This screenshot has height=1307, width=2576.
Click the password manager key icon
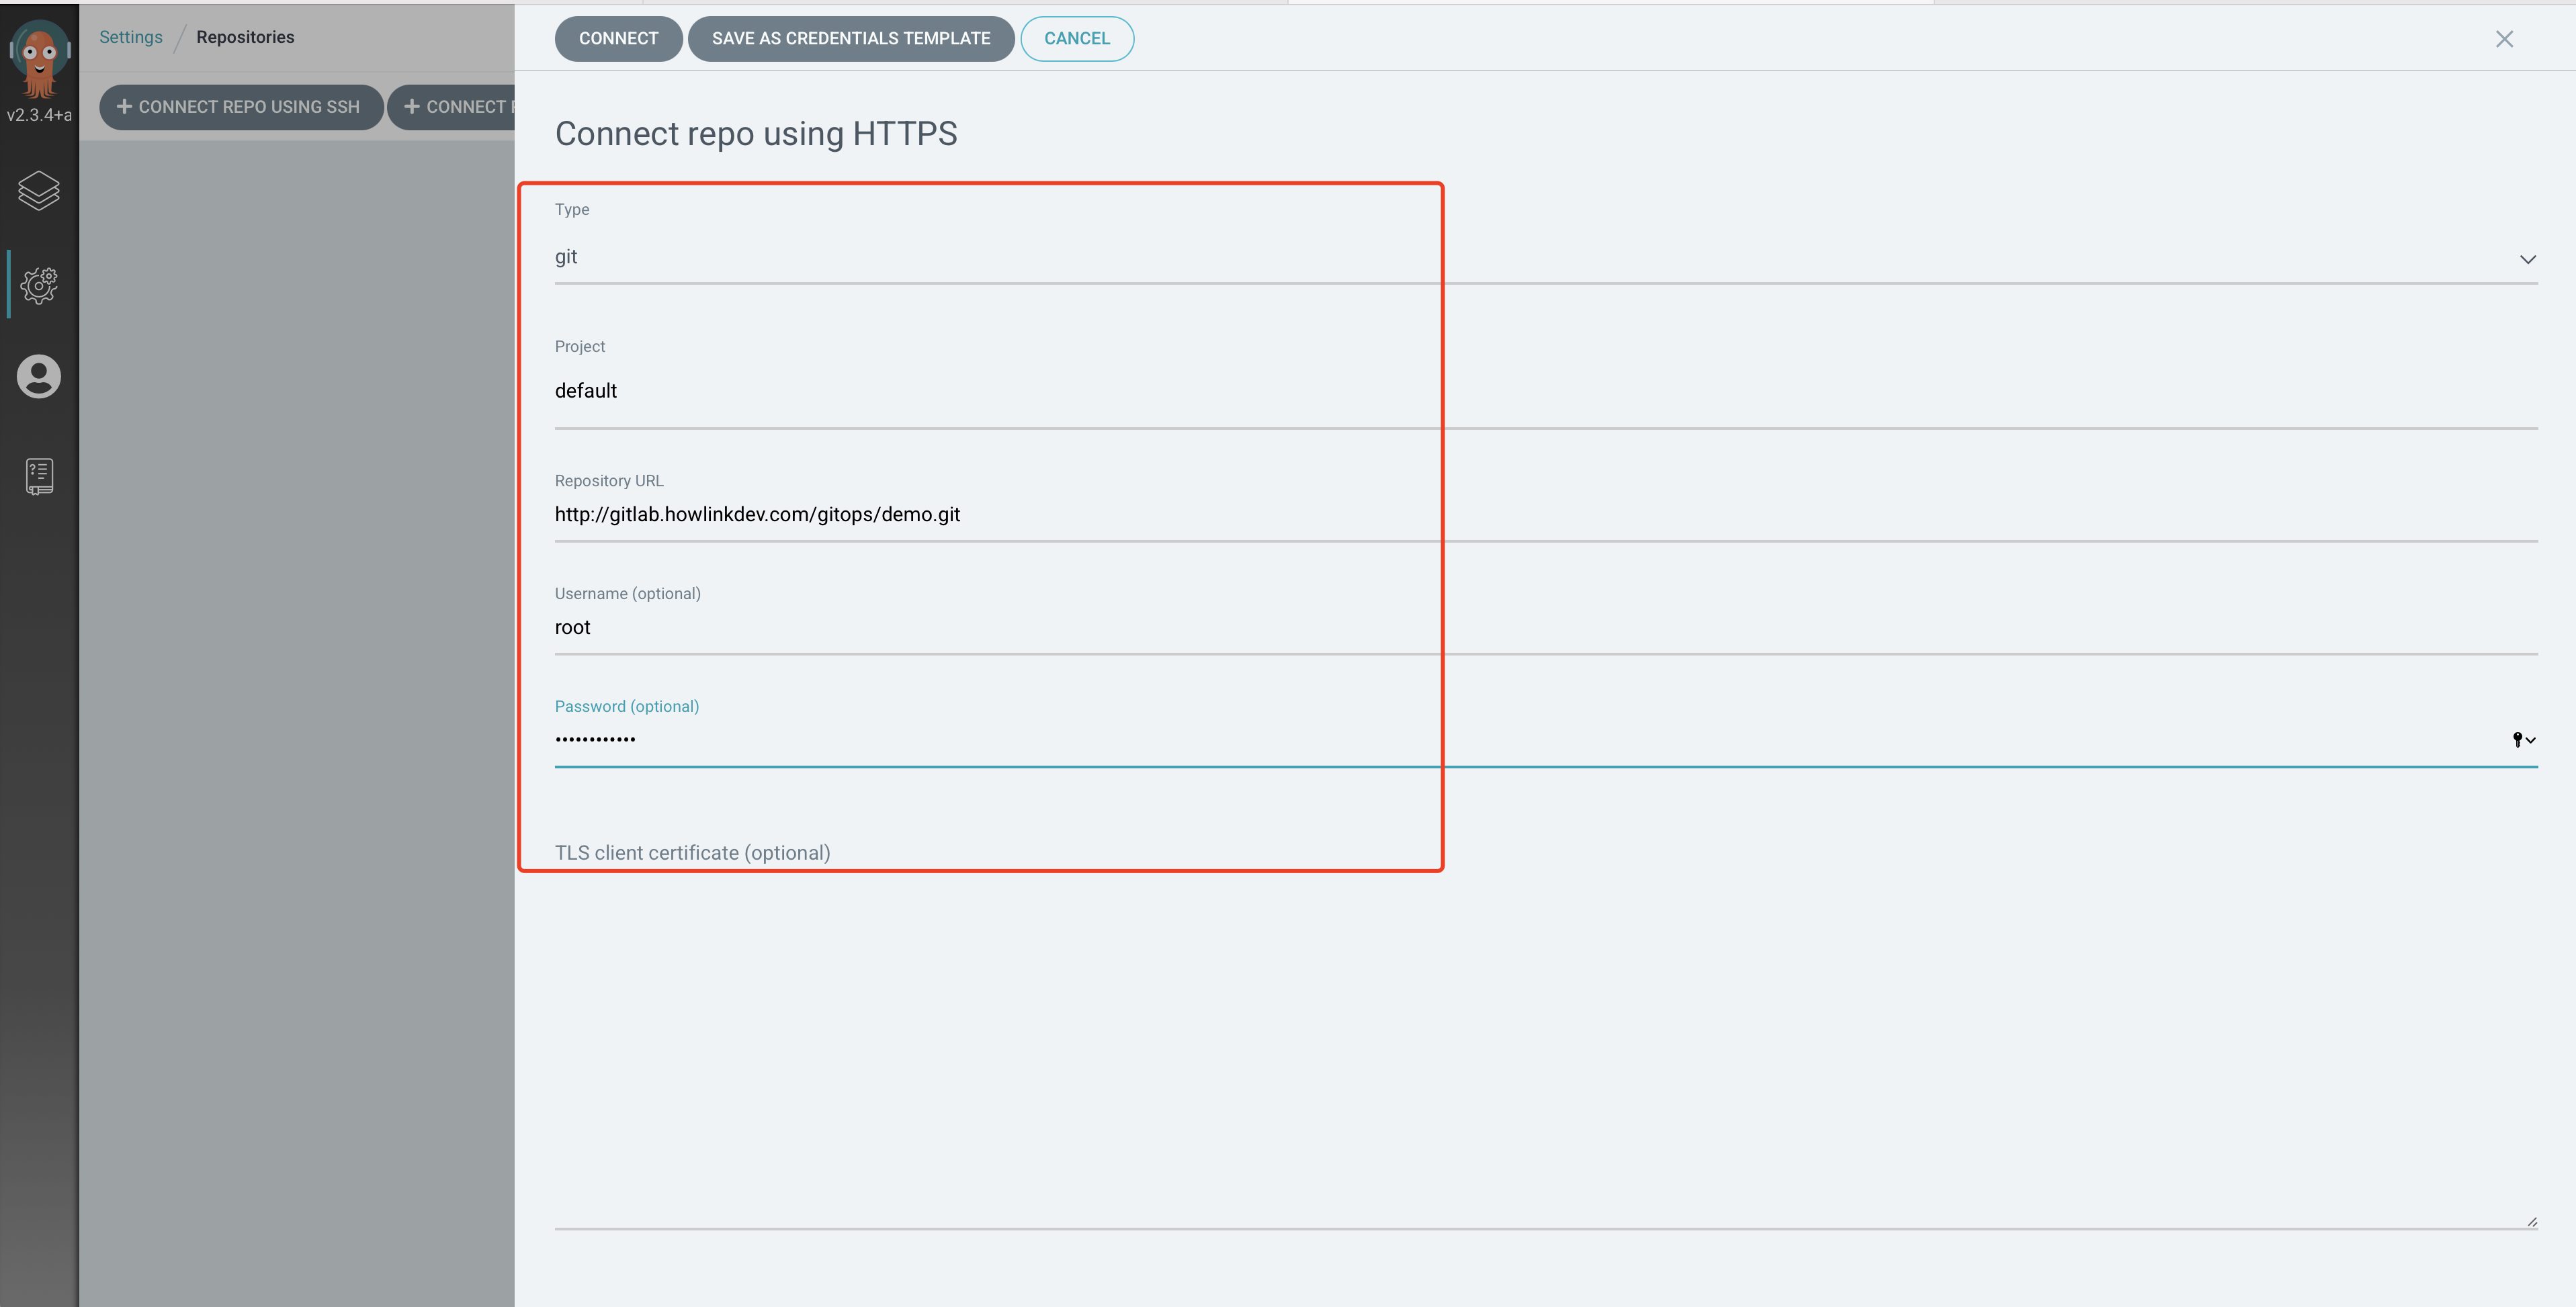tap(2518, 740)
